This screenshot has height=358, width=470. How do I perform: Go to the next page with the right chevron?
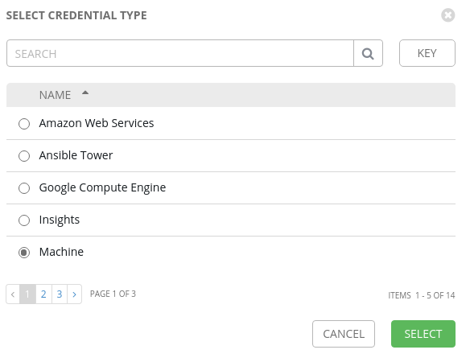74,294
